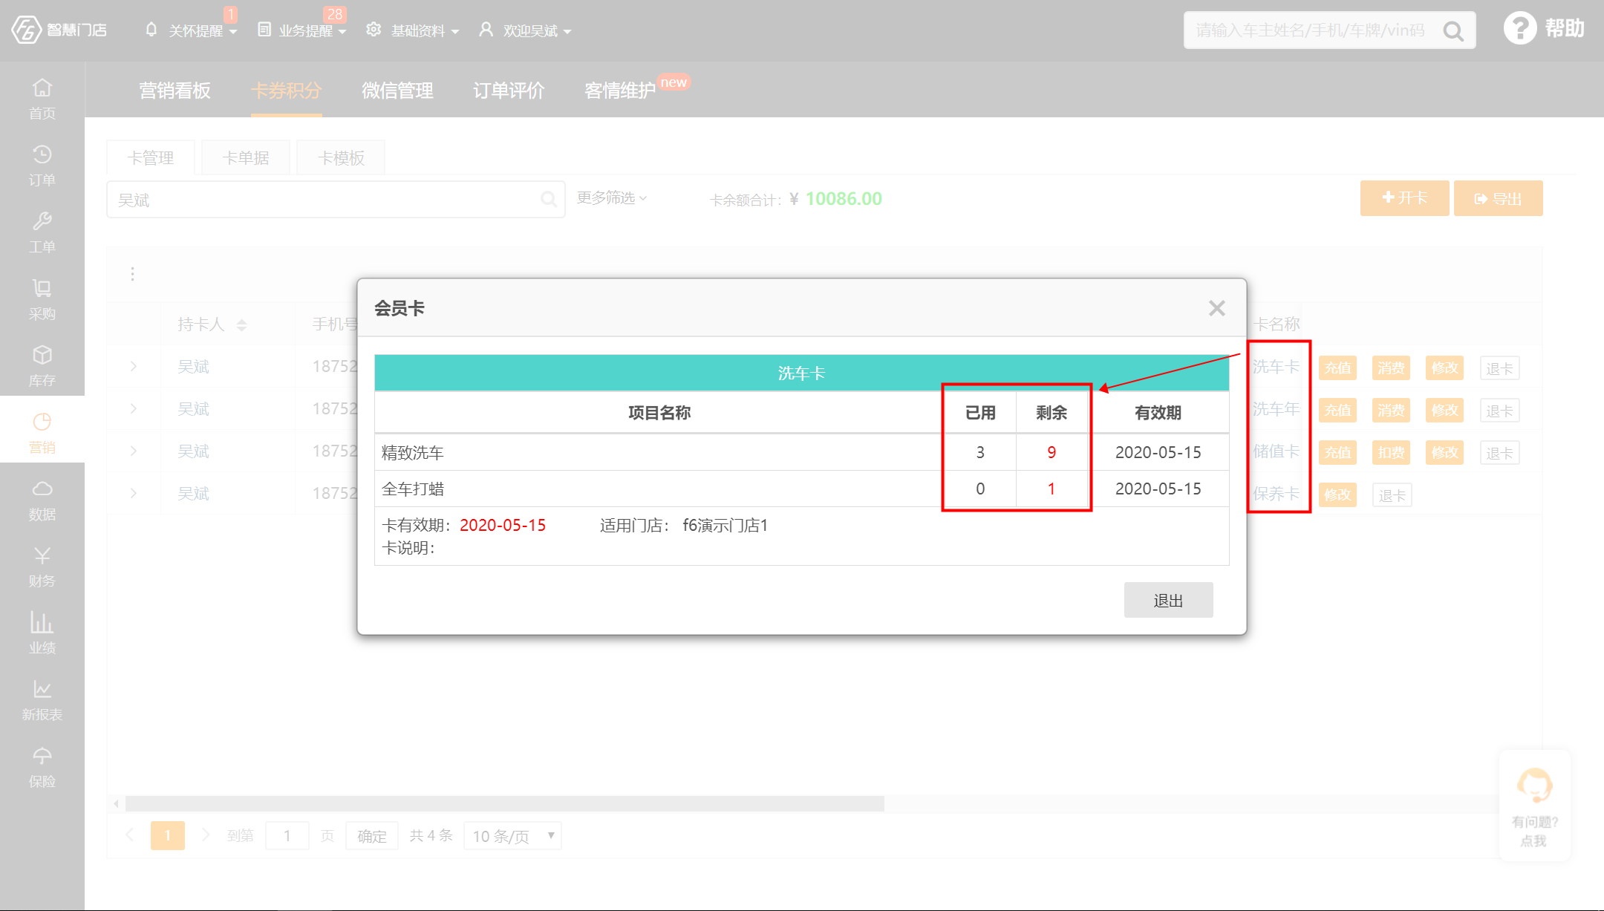Open the 订单 orders sidebar icon
This screenshot has width=1604, height=911.
42,165
